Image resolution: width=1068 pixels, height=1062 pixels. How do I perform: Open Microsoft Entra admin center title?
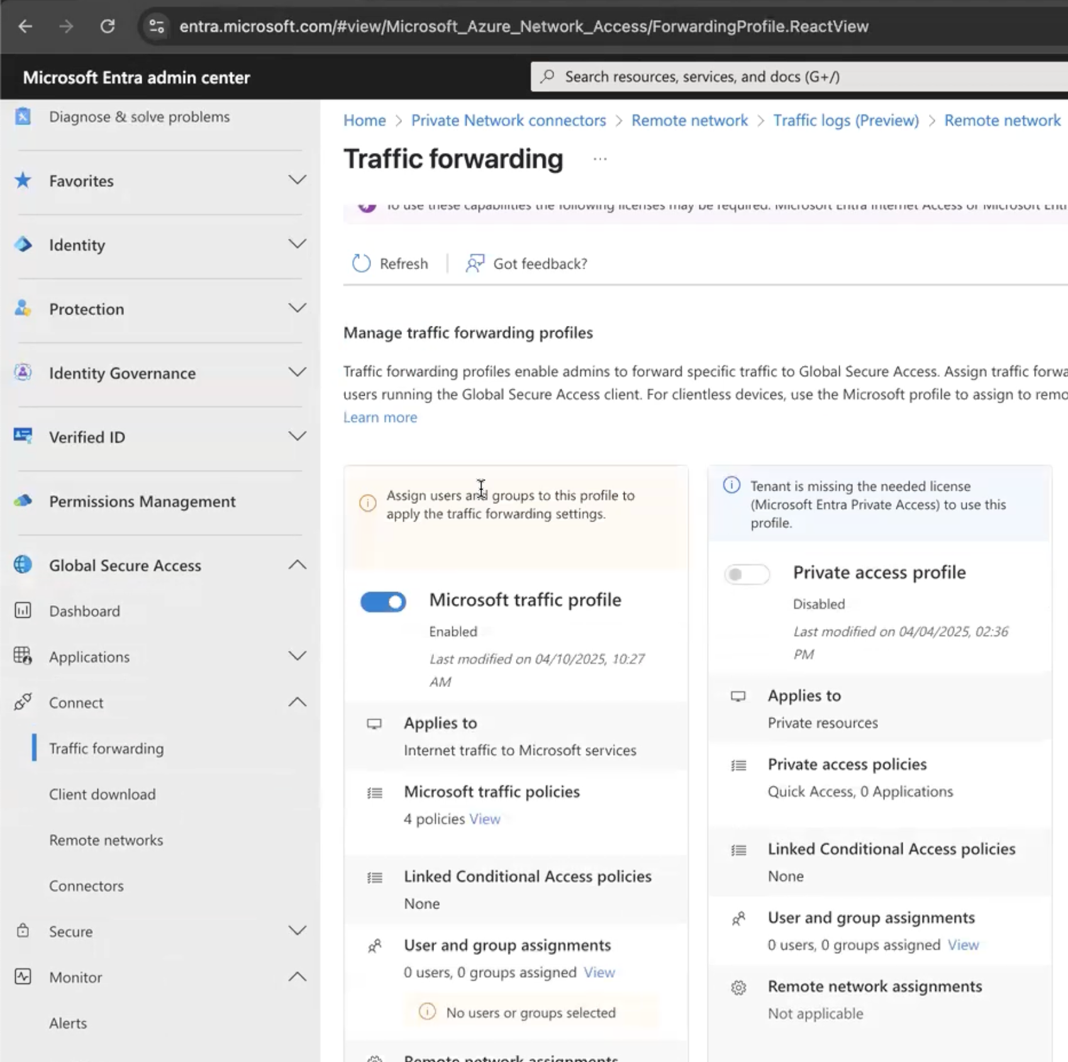click(136, 77)
